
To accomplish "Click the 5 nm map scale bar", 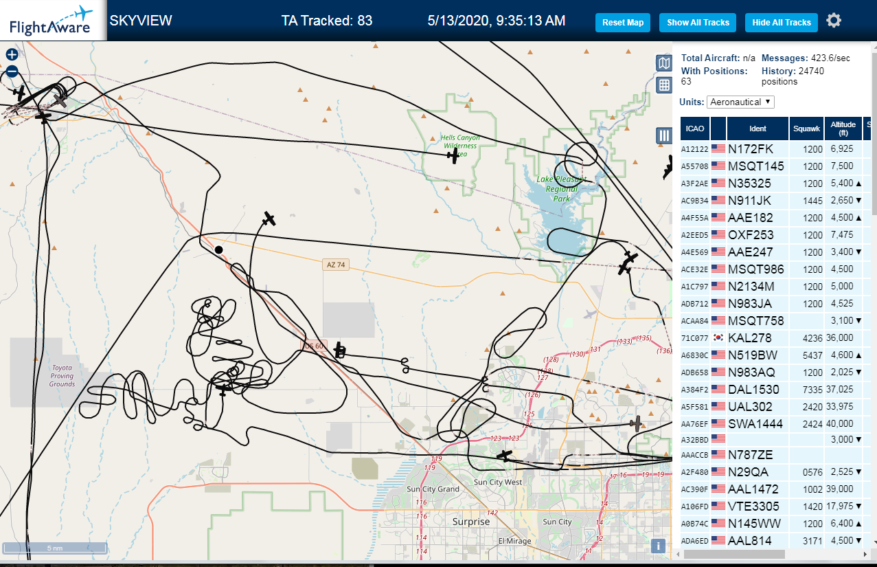I will (54, 548).
